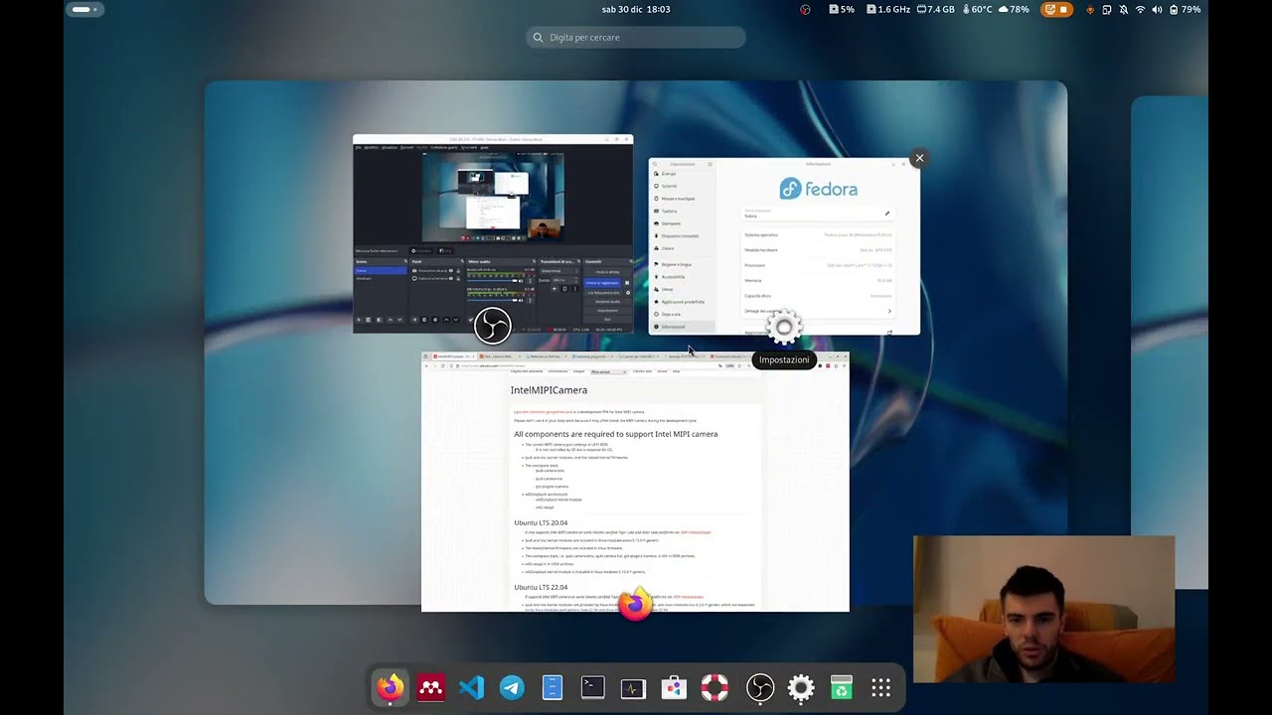Viewport: 1272px width, 715px height.
Task: Open the Files manager from the dock
Action: pyautogui.click(x=553, y=687)
